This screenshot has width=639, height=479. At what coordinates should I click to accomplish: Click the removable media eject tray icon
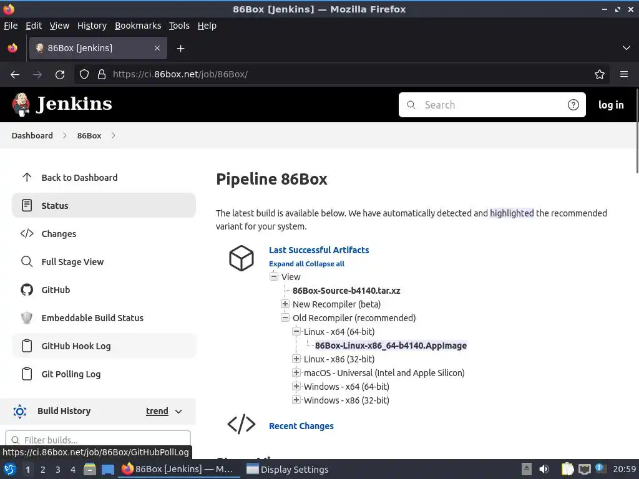527,469
